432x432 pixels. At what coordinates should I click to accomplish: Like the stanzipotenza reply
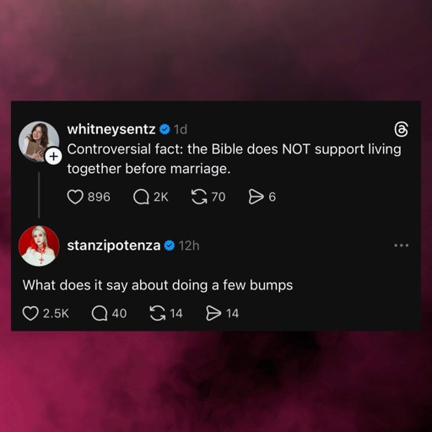[x=30, y=313]
